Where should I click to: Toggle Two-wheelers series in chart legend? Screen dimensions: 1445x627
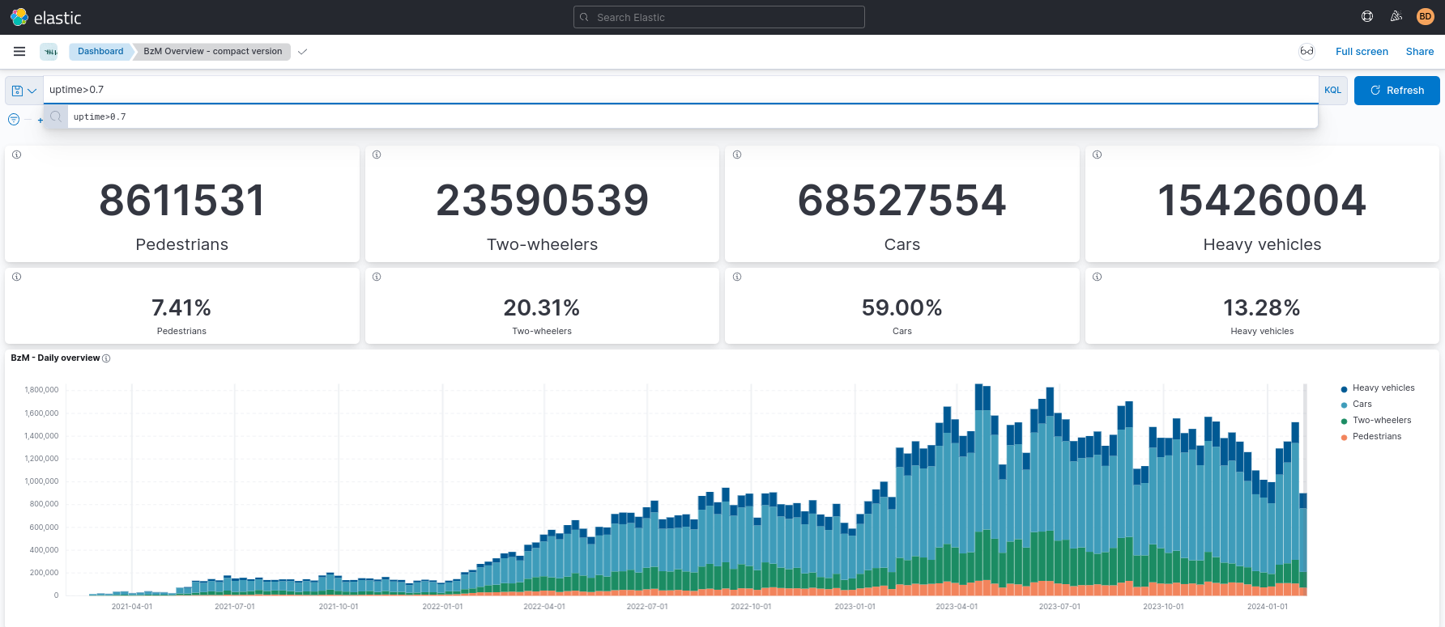(1381, 421)
